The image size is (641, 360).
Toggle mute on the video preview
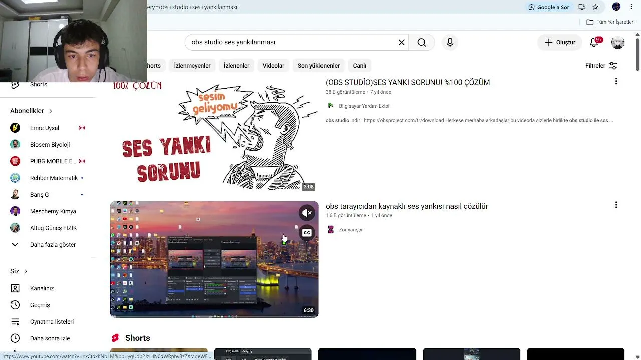coord(307,213)
